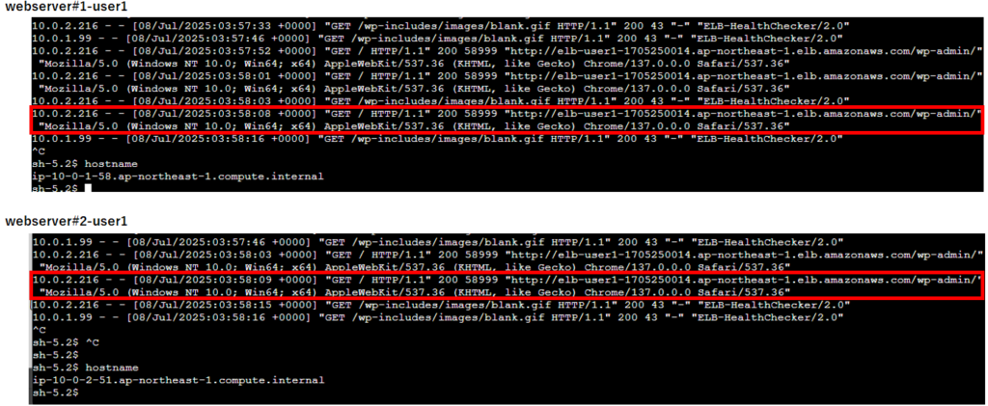Click the 03:57:46 line in second terminal
Image resolution: width=988 pixels, height=406 pixels.
(x=441, y=242)
